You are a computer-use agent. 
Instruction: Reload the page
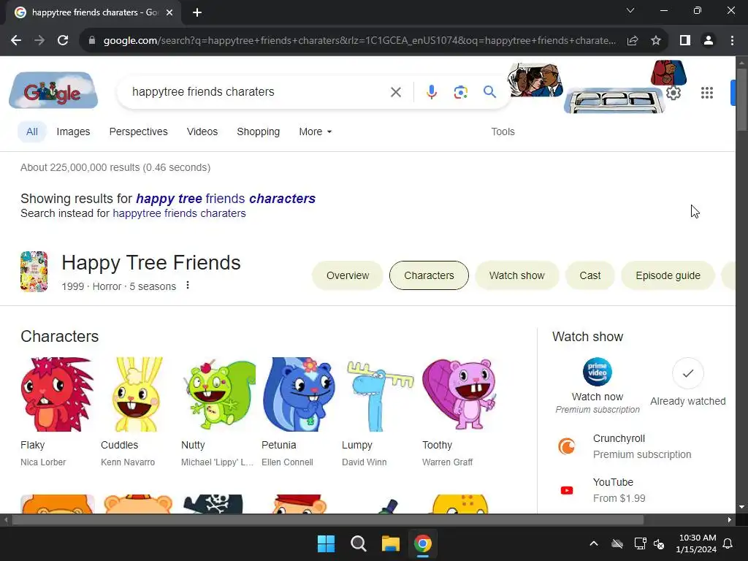tap(63, 41)
